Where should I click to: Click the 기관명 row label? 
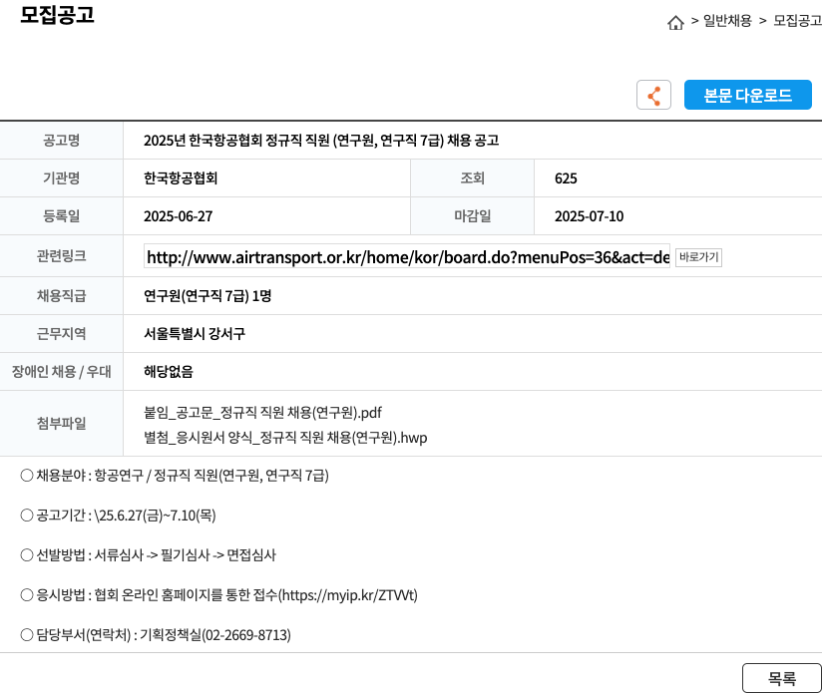coord(61,178)
